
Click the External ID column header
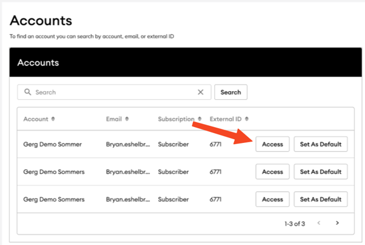pyautogui.click(x=226, y=119)
